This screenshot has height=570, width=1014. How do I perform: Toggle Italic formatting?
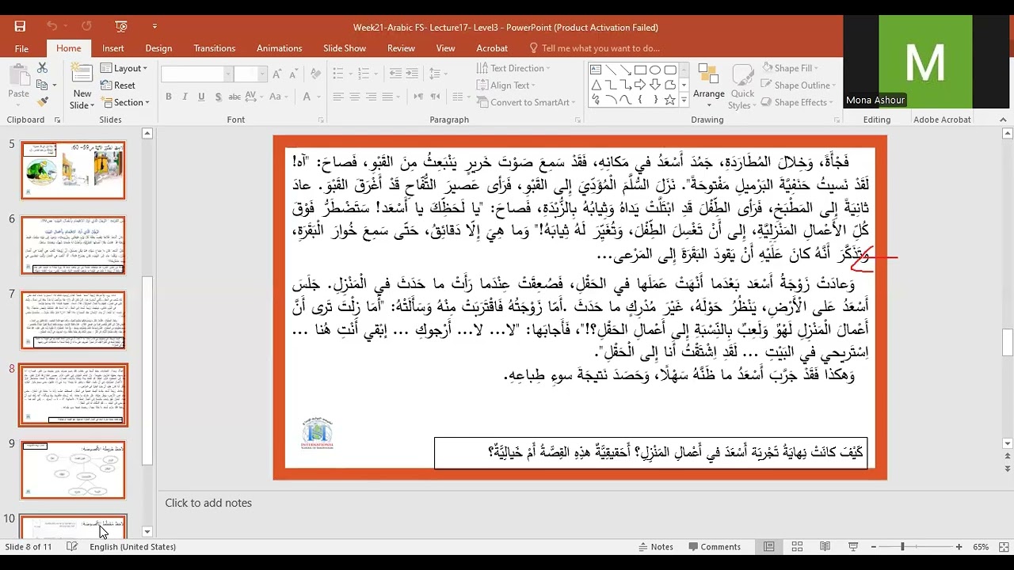pyautogui.click(x=185, y=97)
